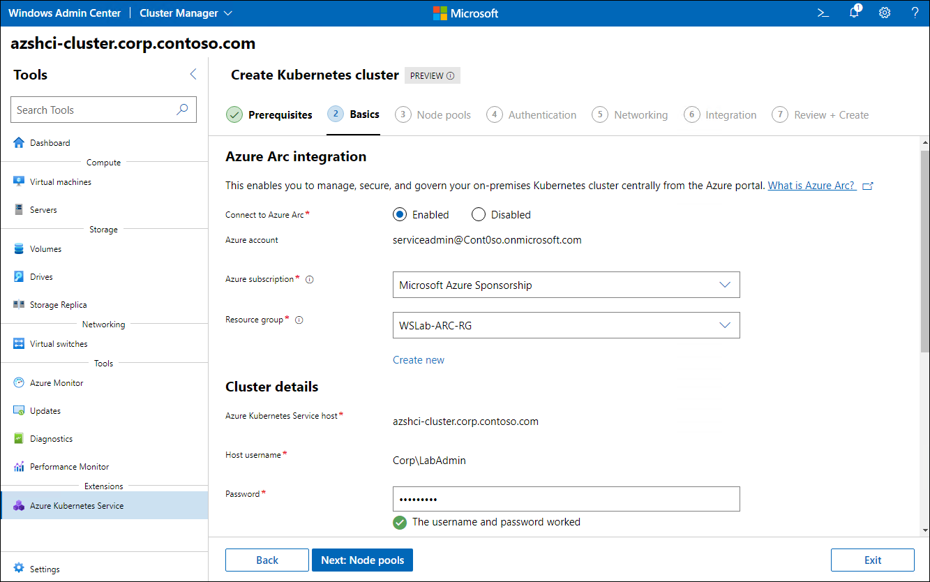Launch Azure Monitor from the Tools sidebar
Image resolution: width=930 pixels, height=582 pixels.
(x=57, y=382)
